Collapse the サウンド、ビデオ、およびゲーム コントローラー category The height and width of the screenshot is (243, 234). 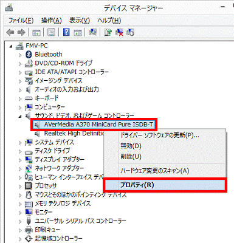pos(20,117)
